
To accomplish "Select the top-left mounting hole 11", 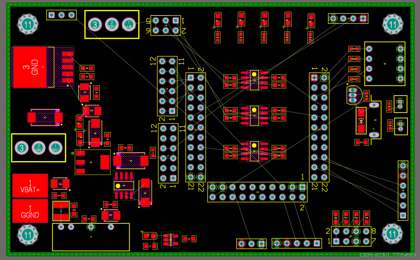I will pos(28,25).
